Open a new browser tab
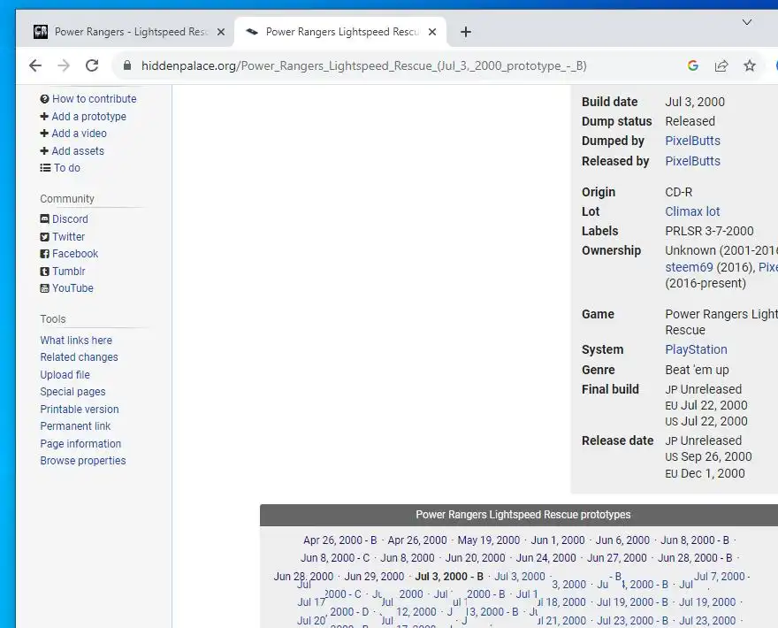The width and height of the screenshot is (778, 628). [465, 32]
